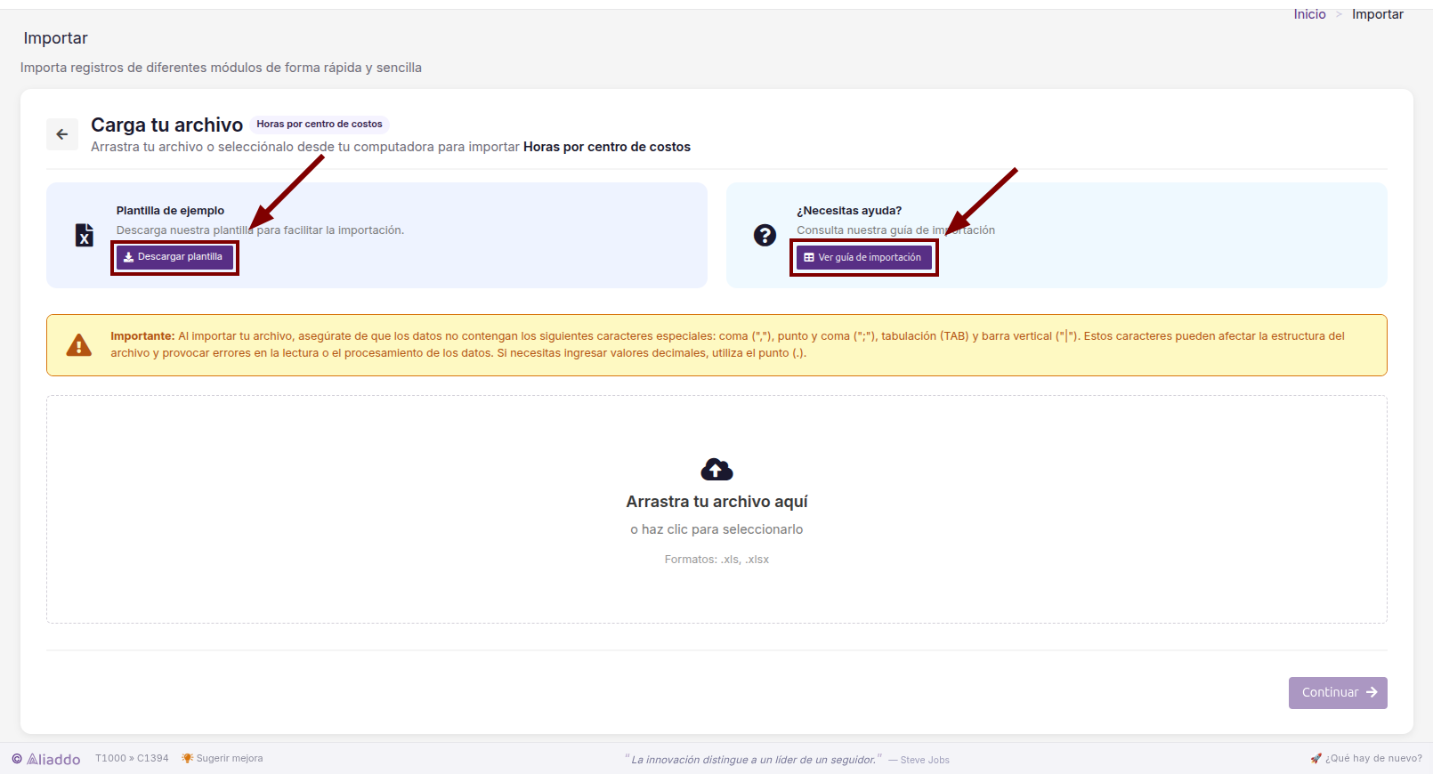
Task: Open ¿Qué hay de nuevo? link
Action: 1366,759
